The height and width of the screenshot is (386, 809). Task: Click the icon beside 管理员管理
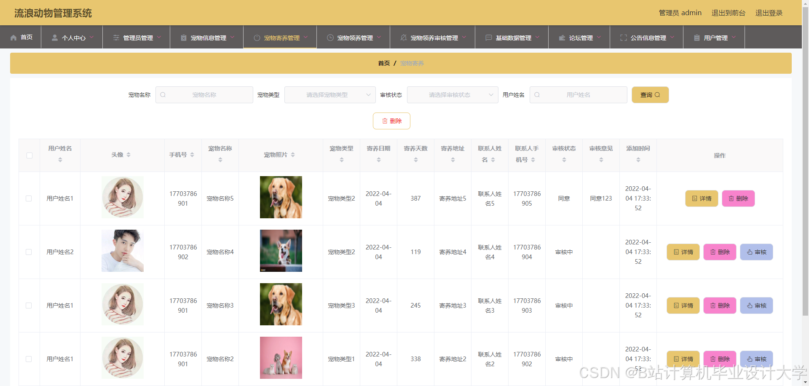[x=116, y=38]
